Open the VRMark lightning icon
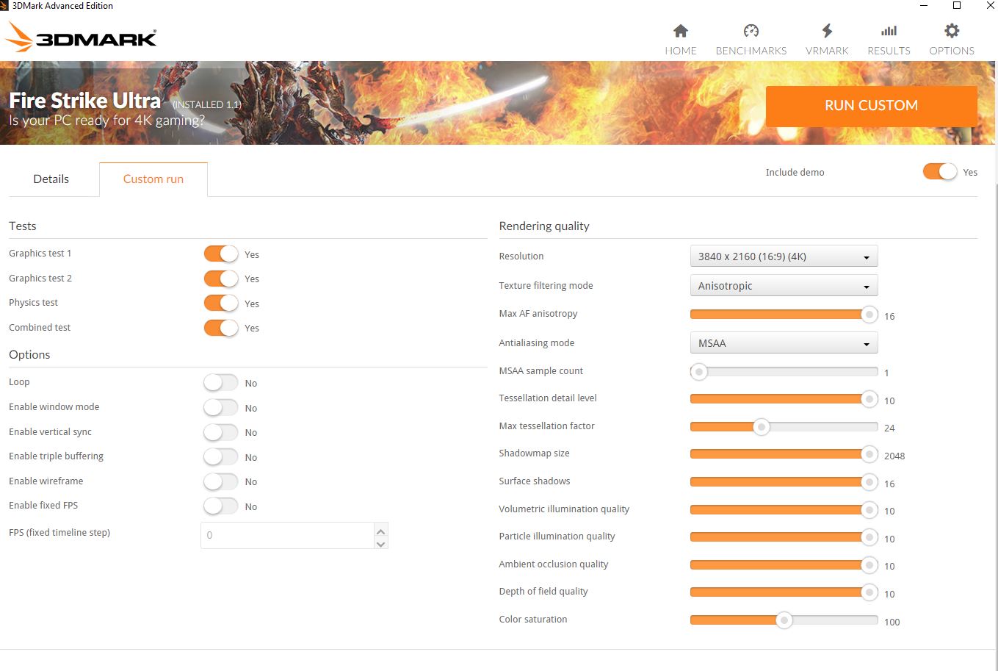The image size is (998, 671). [827, 31]
